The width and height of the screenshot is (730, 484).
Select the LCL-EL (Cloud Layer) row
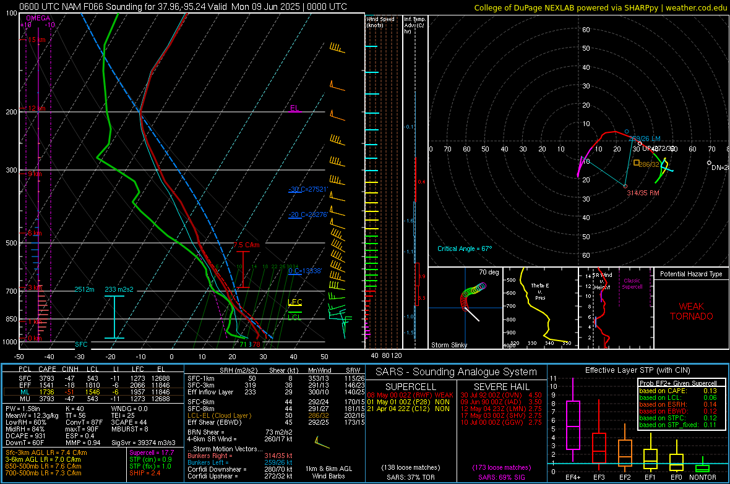(x=276, y=415)
